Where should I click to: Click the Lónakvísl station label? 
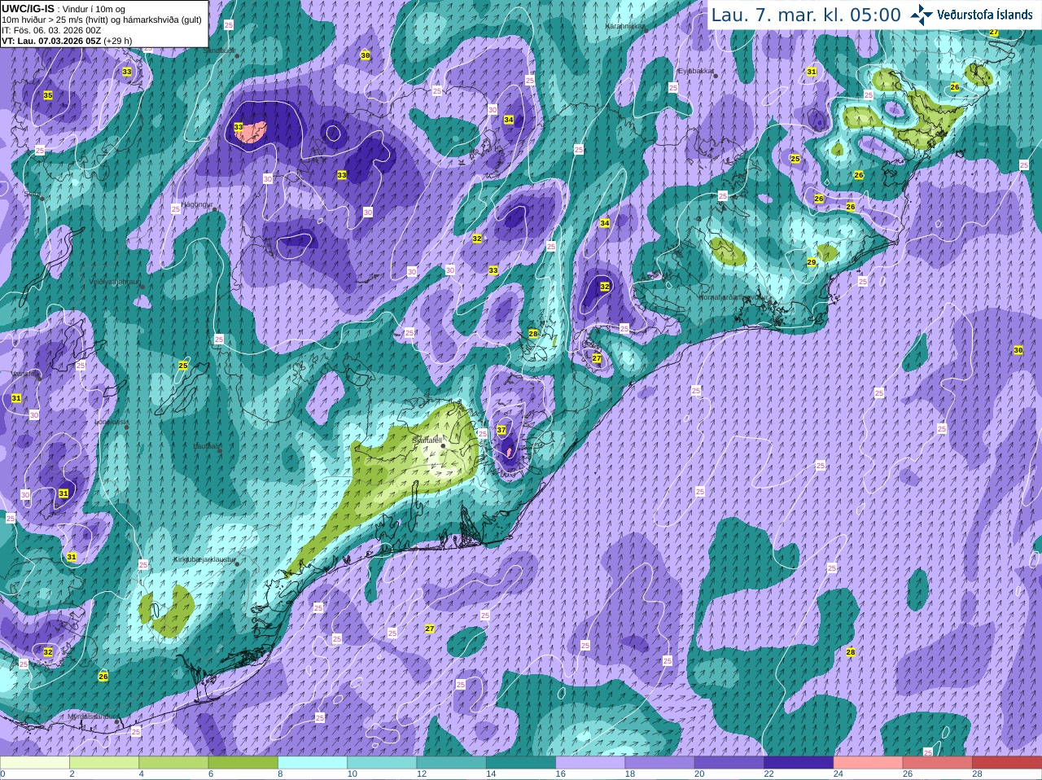pyautogui.click(x=111, y=422)
